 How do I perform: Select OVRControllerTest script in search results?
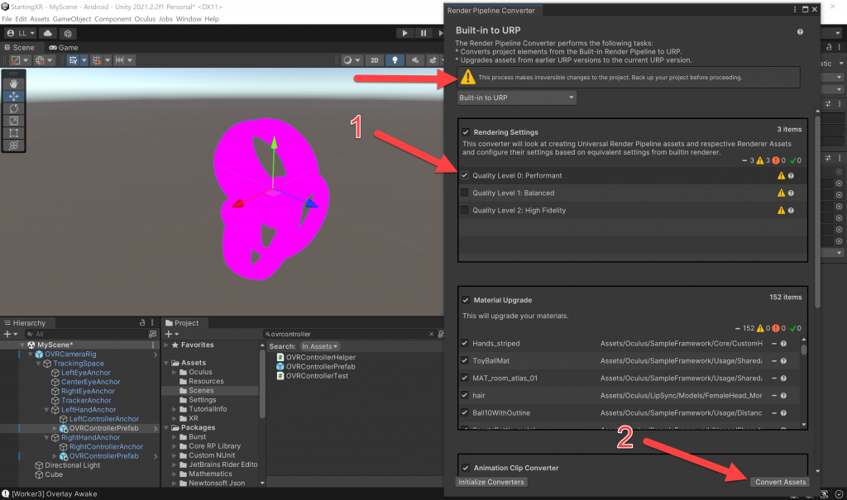[317, 376]
